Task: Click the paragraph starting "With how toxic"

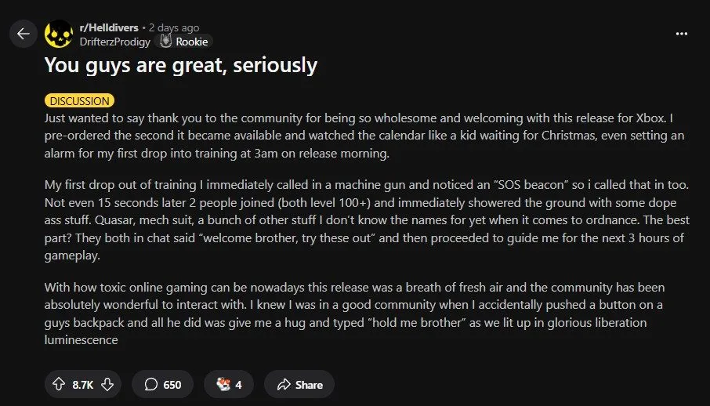Action: pos(353,314)
